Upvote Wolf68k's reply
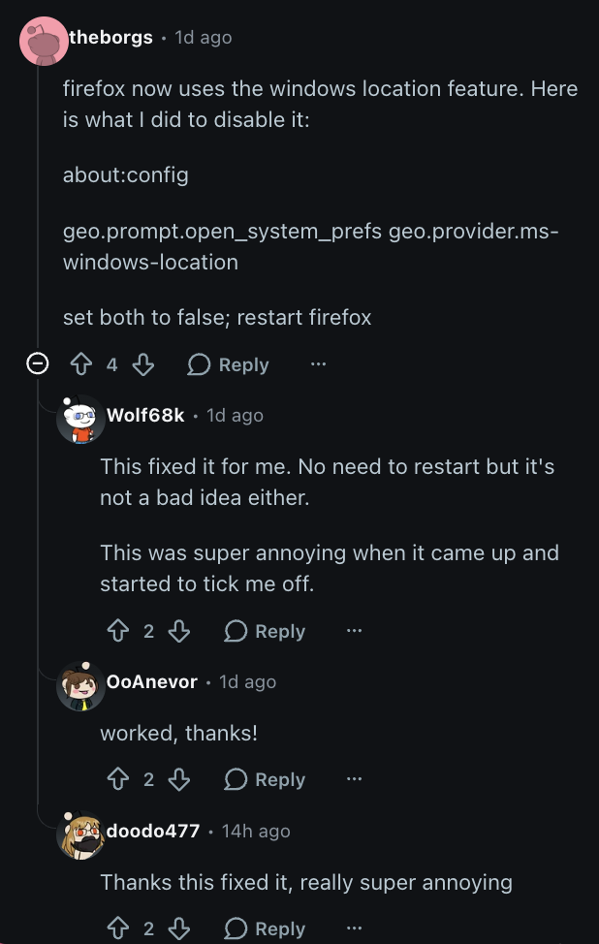The image size is (599, 944). [118, 631]
